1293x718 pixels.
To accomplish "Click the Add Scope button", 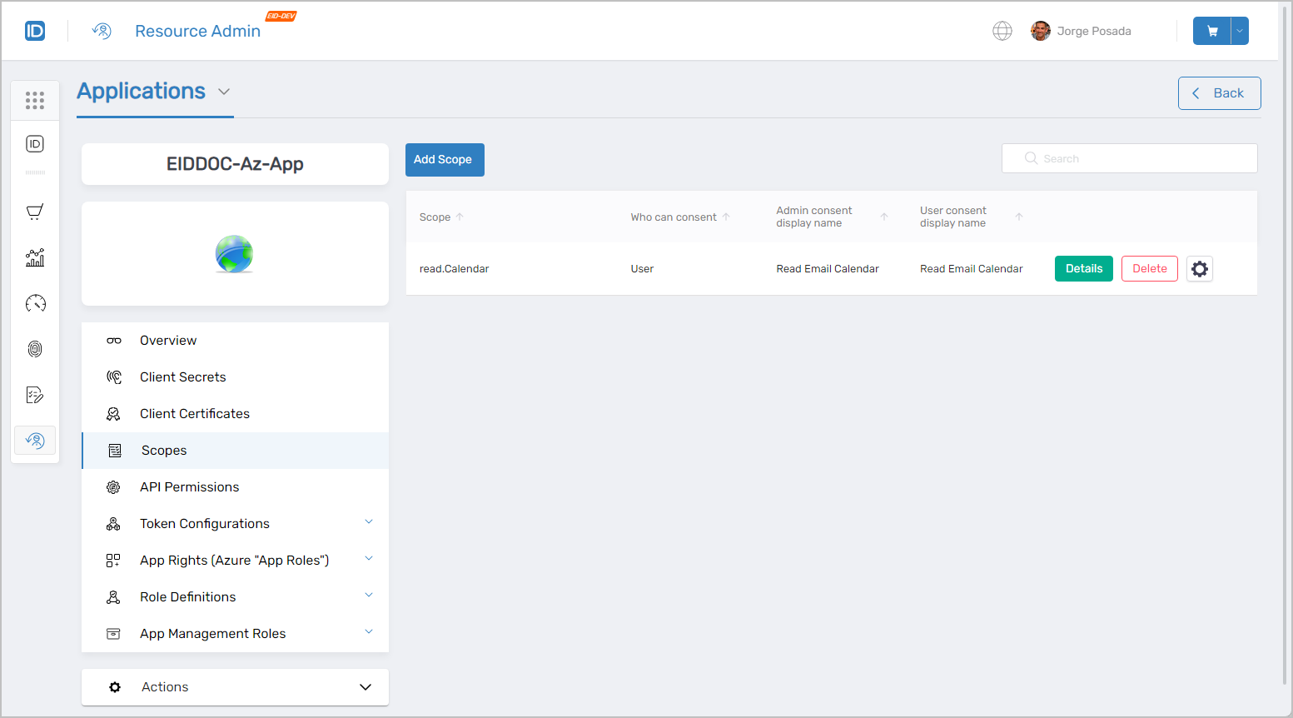I will [444, 160].
